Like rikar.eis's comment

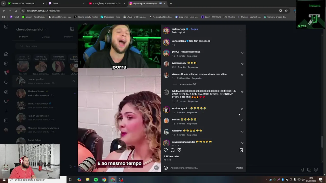point(242,75)
